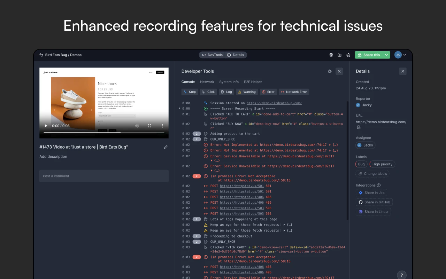
Task: Click the move to folder icon
Action: coord(339,55)
